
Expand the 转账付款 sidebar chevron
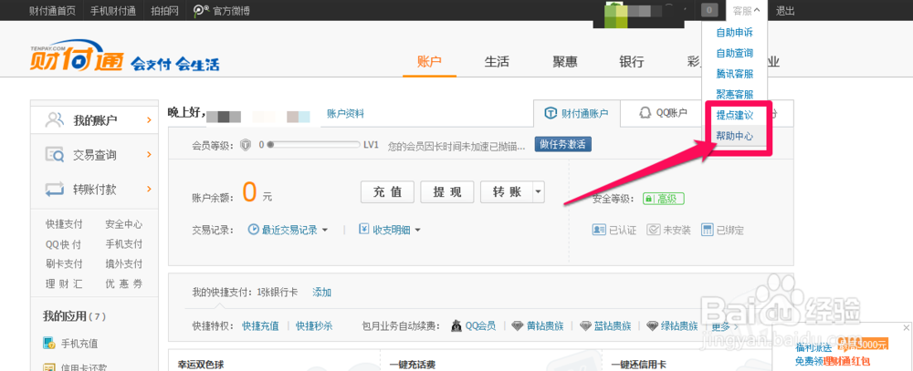[x=149, y=189]
